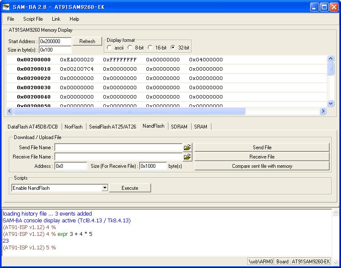Click the console scroll up arrow
The width and height of the screenshot is (341, 268).
(x=336, y=213)
